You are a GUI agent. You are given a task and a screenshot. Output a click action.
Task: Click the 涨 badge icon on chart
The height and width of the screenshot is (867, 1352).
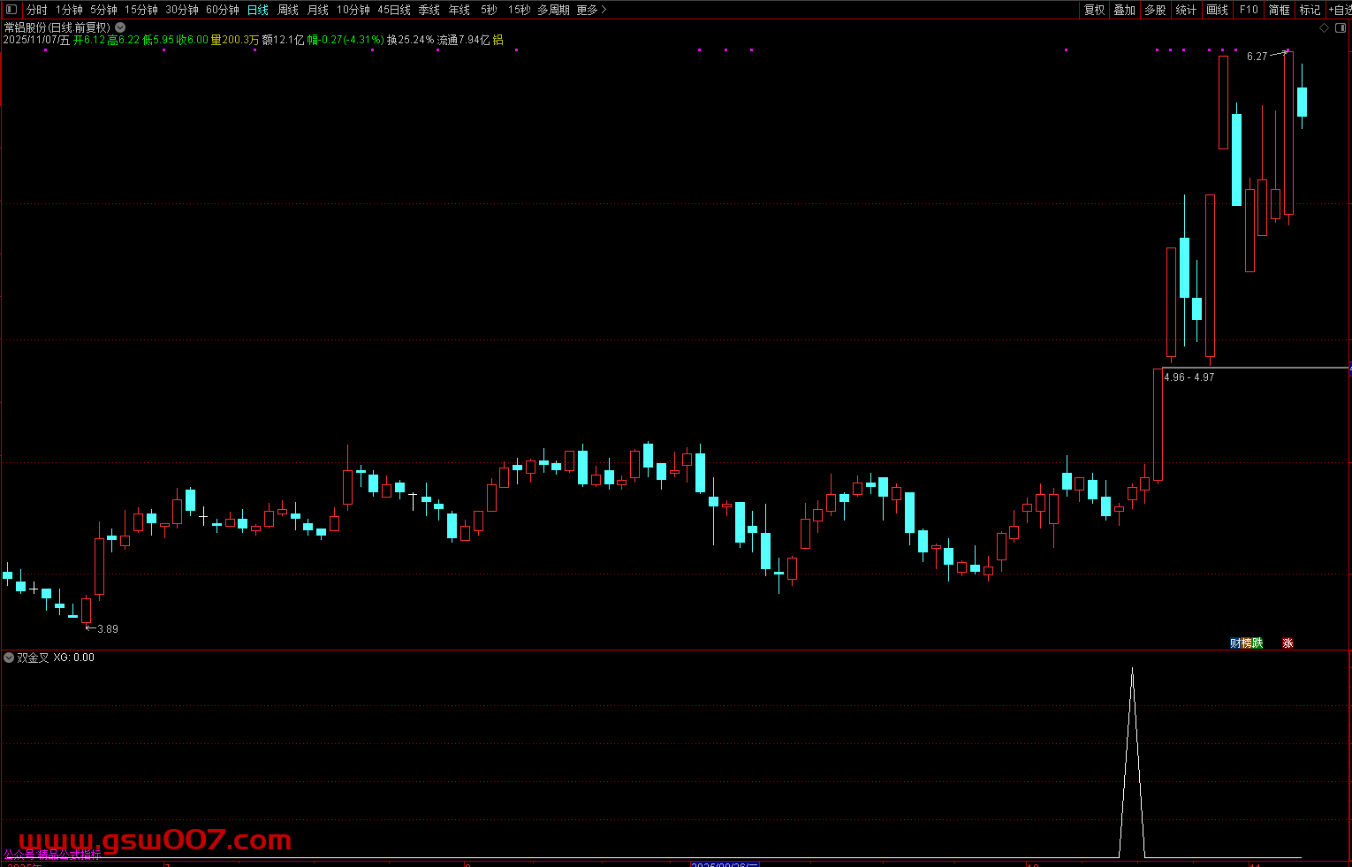click(1287, 643)
